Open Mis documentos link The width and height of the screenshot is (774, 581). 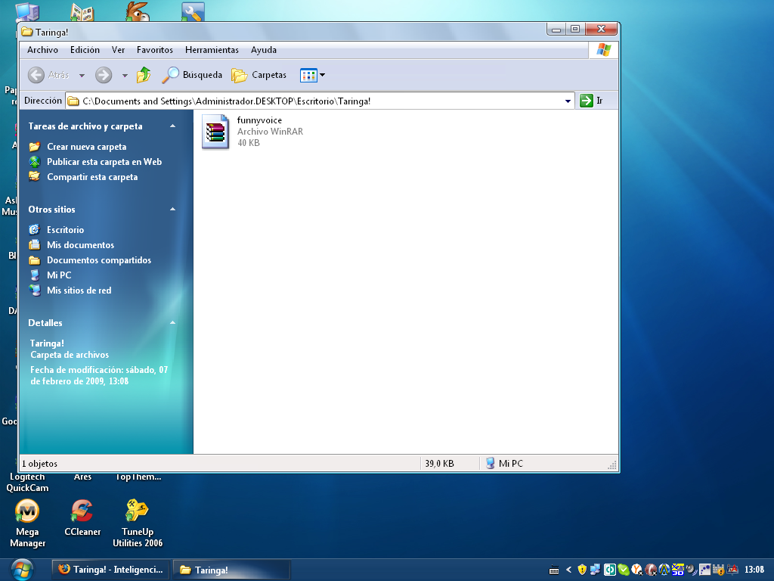(x=80, y=245)
